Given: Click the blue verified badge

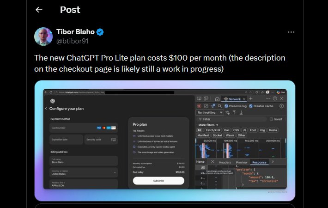Looking at the screenshot, I should pyautogui.click(x=100, y=32).
